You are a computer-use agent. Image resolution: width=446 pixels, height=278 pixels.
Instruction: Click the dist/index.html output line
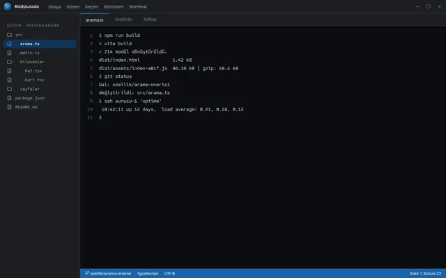coord(145,60)
